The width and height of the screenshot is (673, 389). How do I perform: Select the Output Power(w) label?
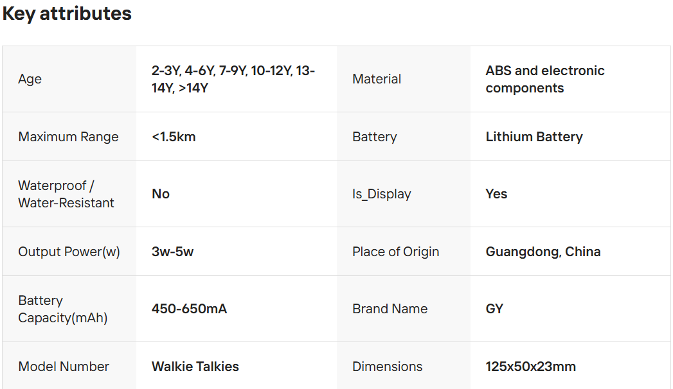pos(69,252)
